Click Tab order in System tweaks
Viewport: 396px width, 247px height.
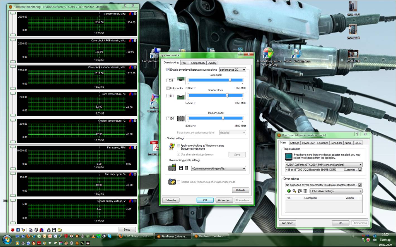tap(171, 200)
